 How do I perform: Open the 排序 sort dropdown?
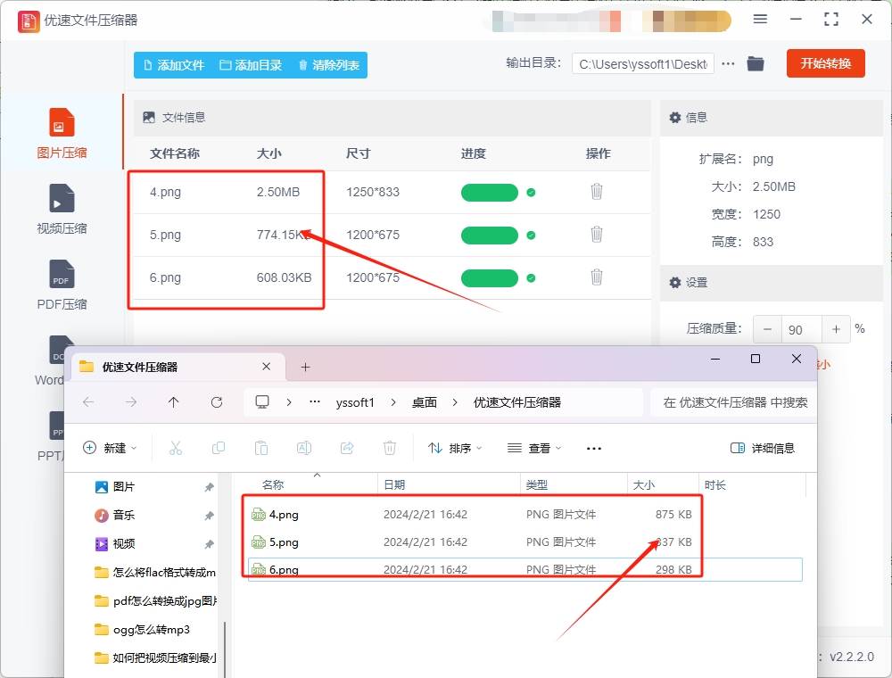pos(457,448)
